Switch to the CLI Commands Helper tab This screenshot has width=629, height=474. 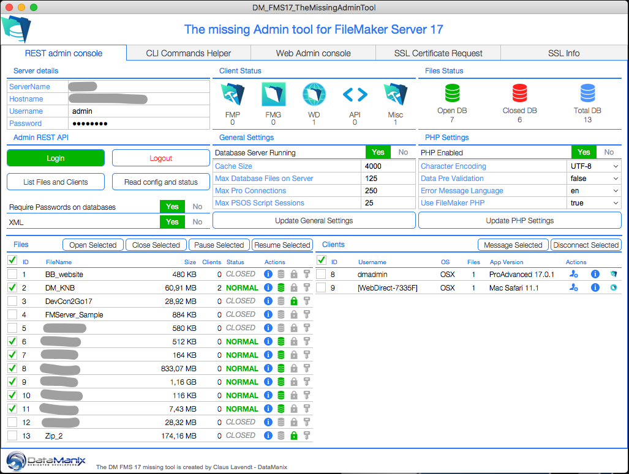189,53
